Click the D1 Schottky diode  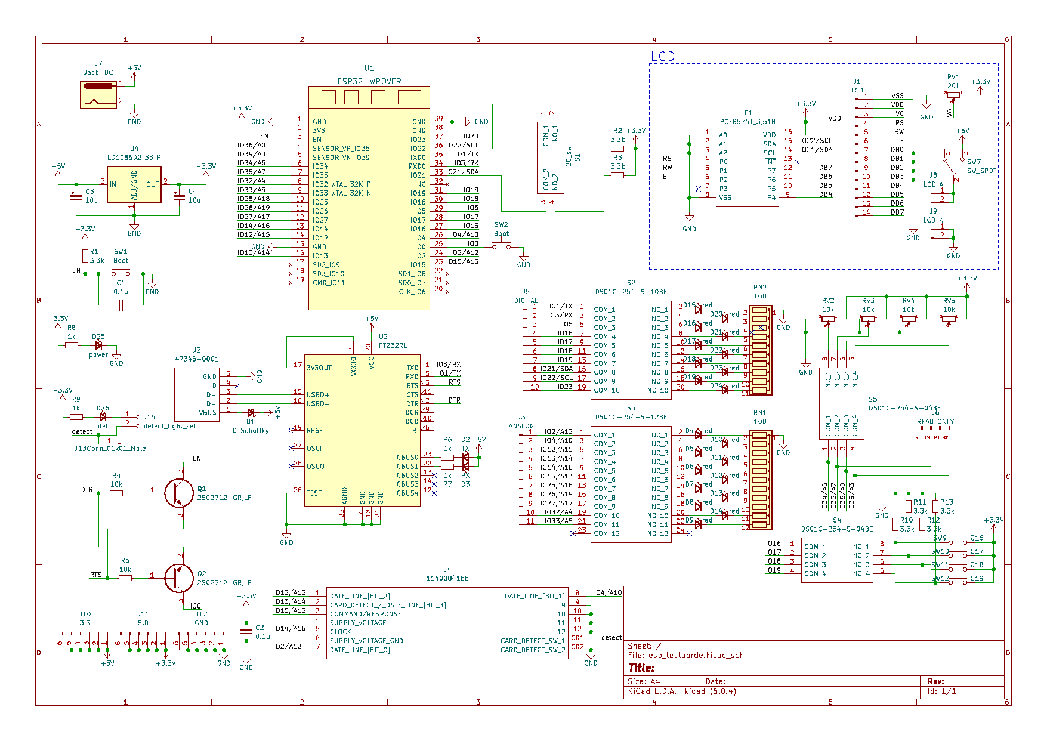click(x=251, y=413)
